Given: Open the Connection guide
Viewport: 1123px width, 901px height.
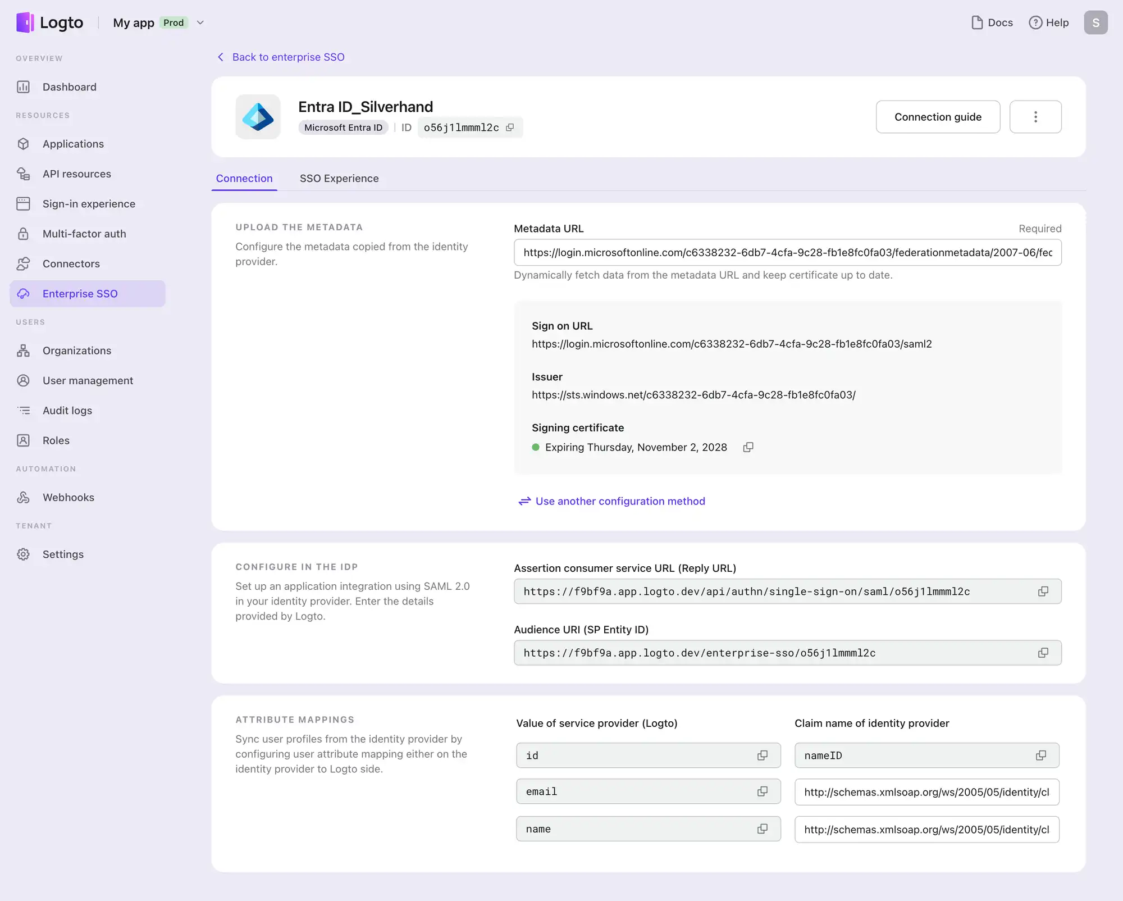Looking at the screenshot, I should pos(937,117).
